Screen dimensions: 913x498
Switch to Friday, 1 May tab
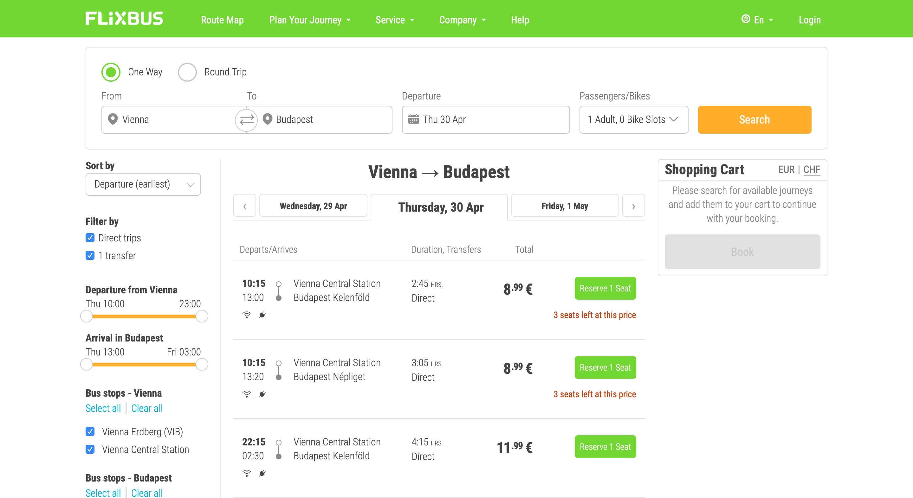point(565,205)
